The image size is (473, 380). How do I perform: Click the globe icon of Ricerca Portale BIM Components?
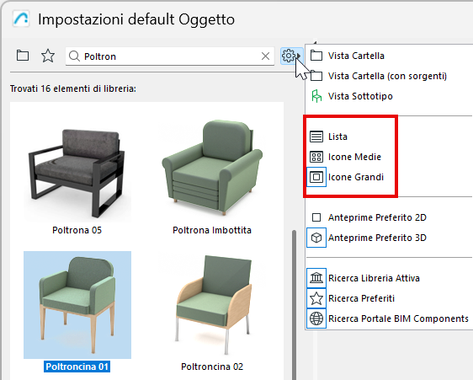(316, 318)
